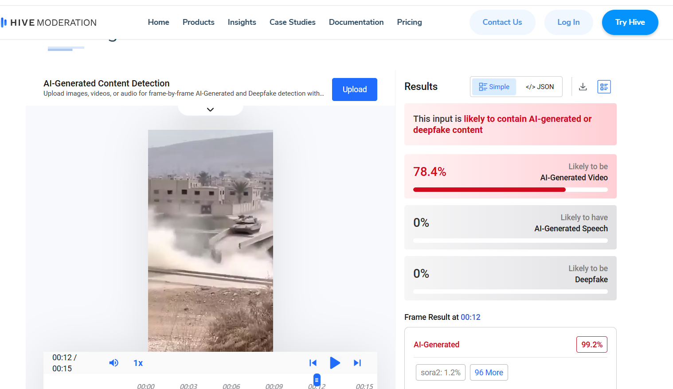Switch results to JSON view
673x389 pixels.
(x=540, y=87)
